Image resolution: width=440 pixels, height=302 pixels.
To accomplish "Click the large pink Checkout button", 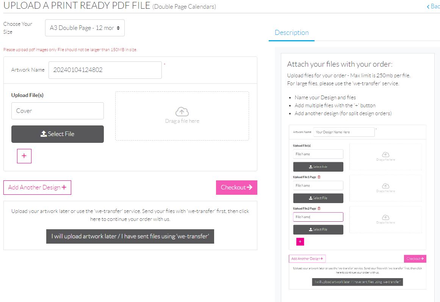I will [236, 187].
